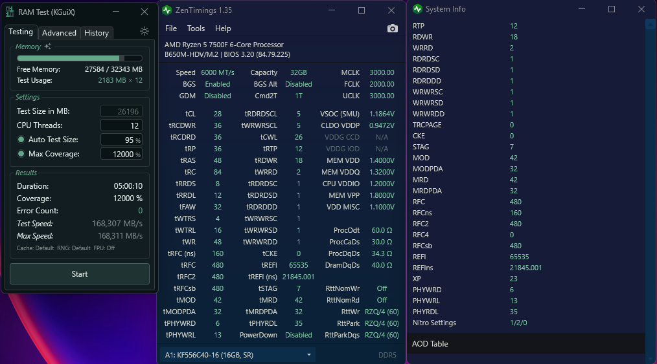Click the Cache: Default status text

tap(35, 248)
